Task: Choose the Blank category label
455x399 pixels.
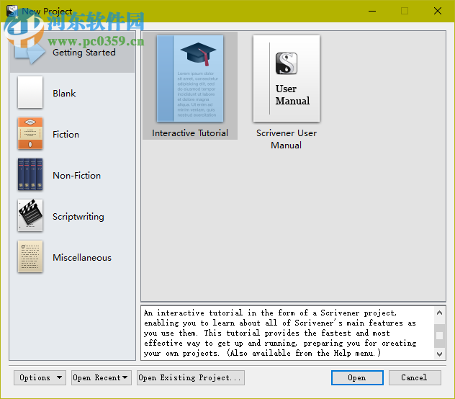Action: [x=64, y=94]
